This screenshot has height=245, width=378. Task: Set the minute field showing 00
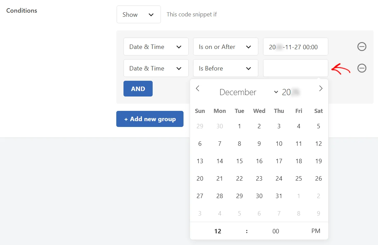(275, 231)
